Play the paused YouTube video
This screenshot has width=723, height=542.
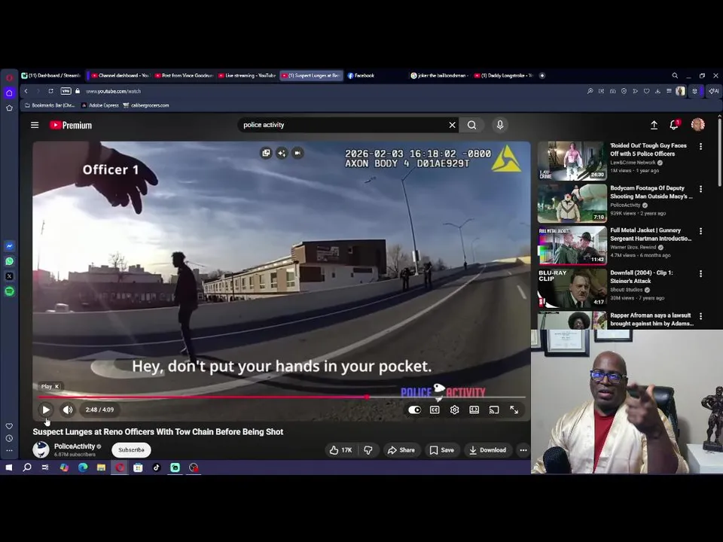[46, 410]
